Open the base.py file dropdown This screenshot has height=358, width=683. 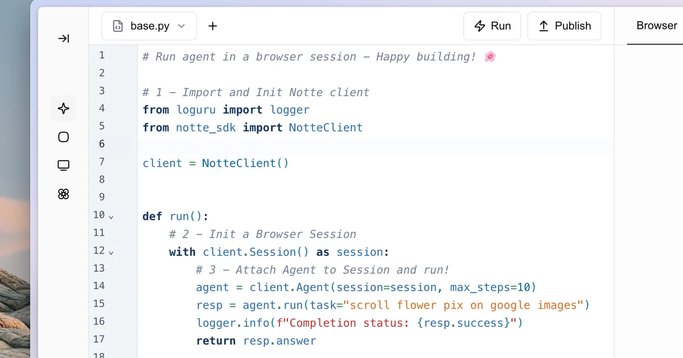click(149, 26)
